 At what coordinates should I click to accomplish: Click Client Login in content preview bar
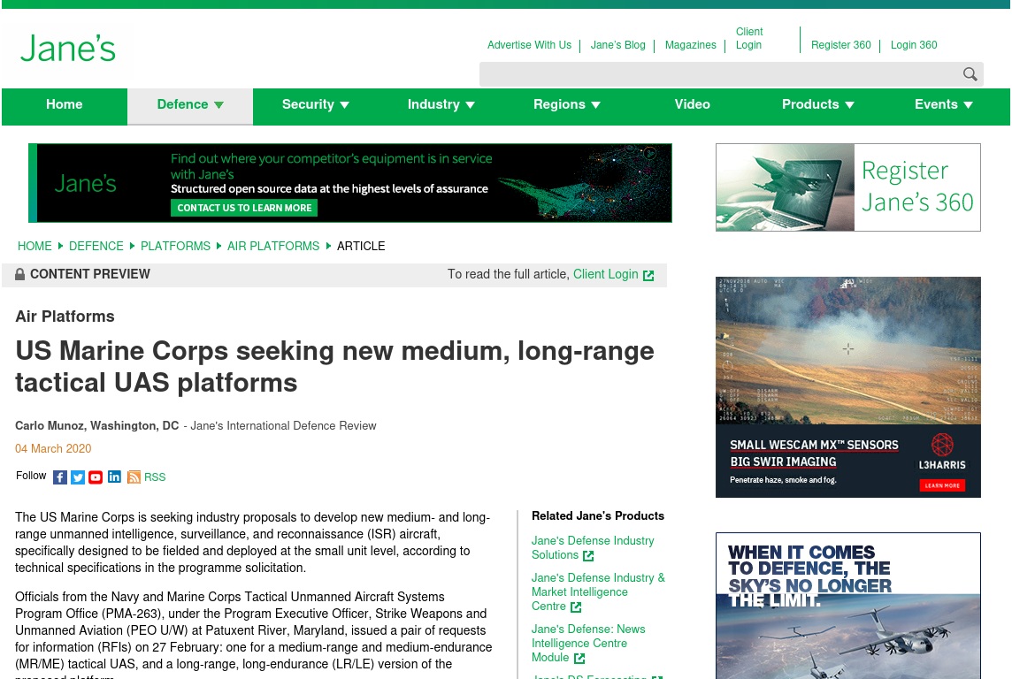605,274
